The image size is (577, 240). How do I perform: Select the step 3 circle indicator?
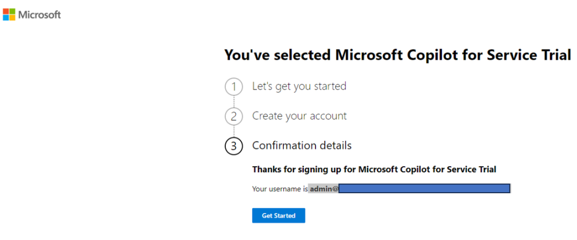[x=234, y=146]
